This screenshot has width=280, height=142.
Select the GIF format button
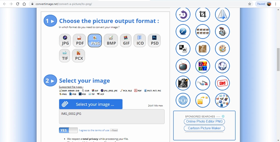126,40
